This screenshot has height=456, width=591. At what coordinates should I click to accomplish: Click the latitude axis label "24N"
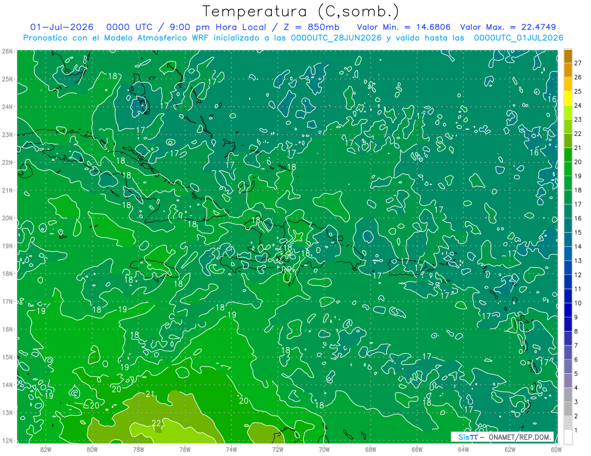[x=7, y=107]
